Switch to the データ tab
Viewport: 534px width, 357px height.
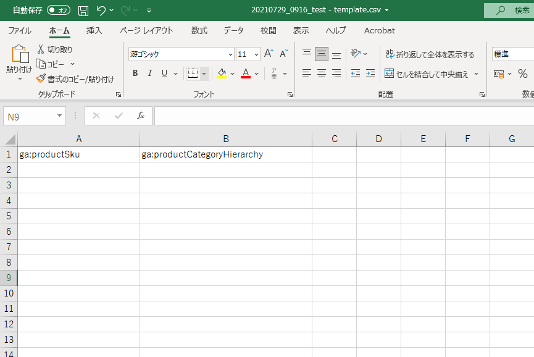[233, 31]
